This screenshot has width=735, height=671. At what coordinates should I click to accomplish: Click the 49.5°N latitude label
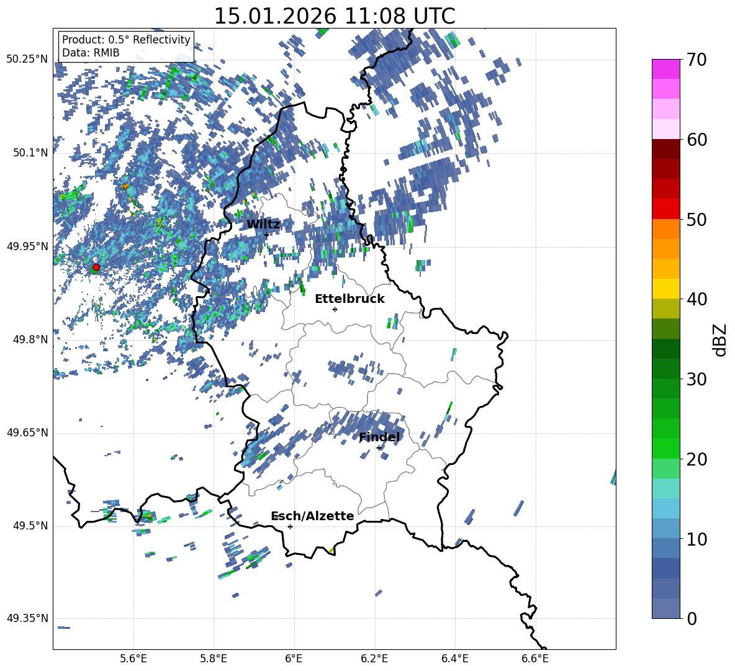pos(30,526)
